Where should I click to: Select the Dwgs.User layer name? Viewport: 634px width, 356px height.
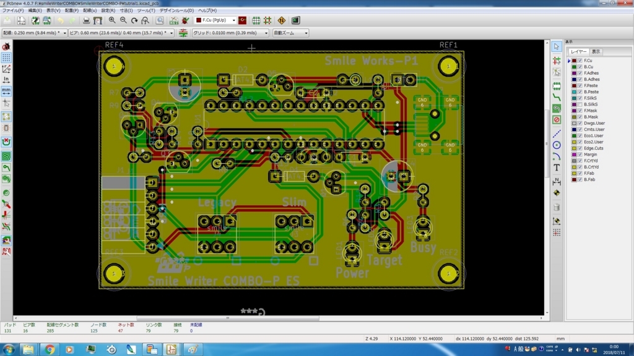pos(594,123)
